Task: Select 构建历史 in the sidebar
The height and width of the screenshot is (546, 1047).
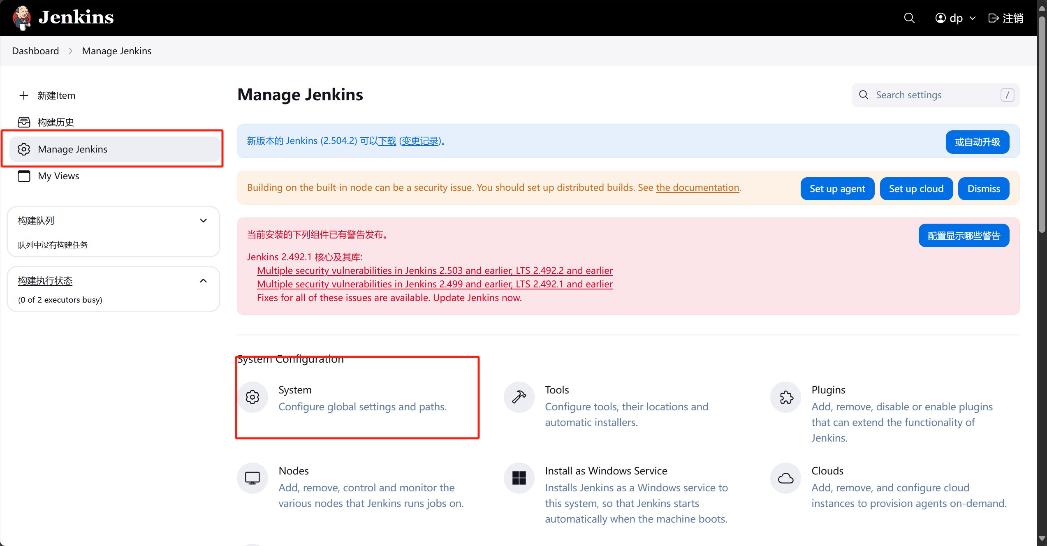Action: 56,122
